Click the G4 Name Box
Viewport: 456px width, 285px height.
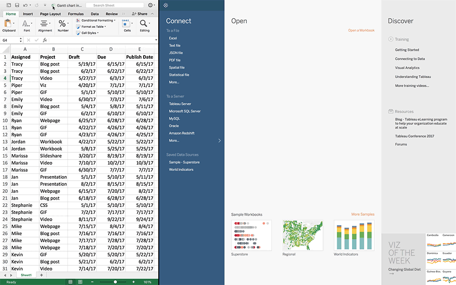click(10, 40)
